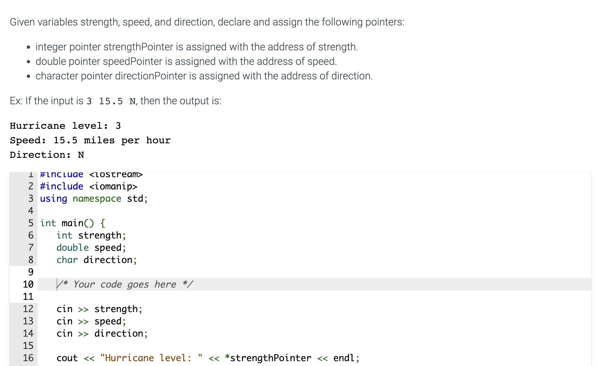
Task: Click the '*strengthPointer' token on line 16
Action: click(x=268, y=358)
